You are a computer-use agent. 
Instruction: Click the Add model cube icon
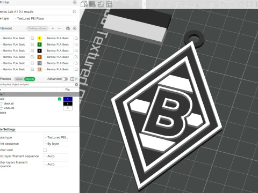point(84,4)
